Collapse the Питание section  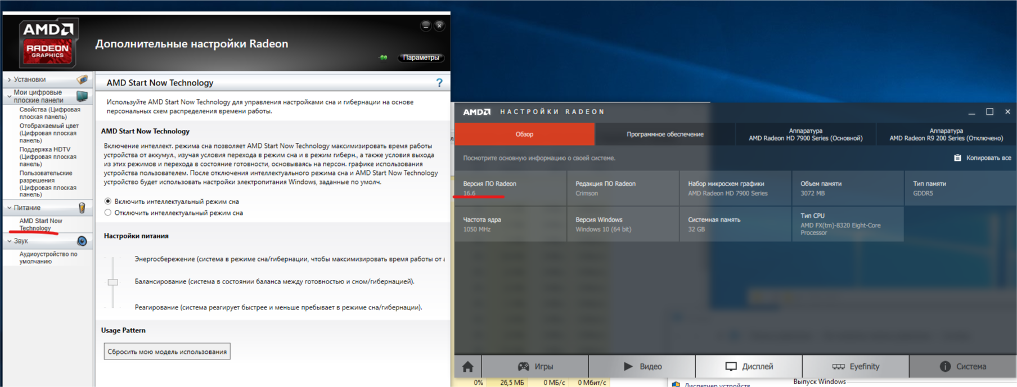(x=10, y=208)
